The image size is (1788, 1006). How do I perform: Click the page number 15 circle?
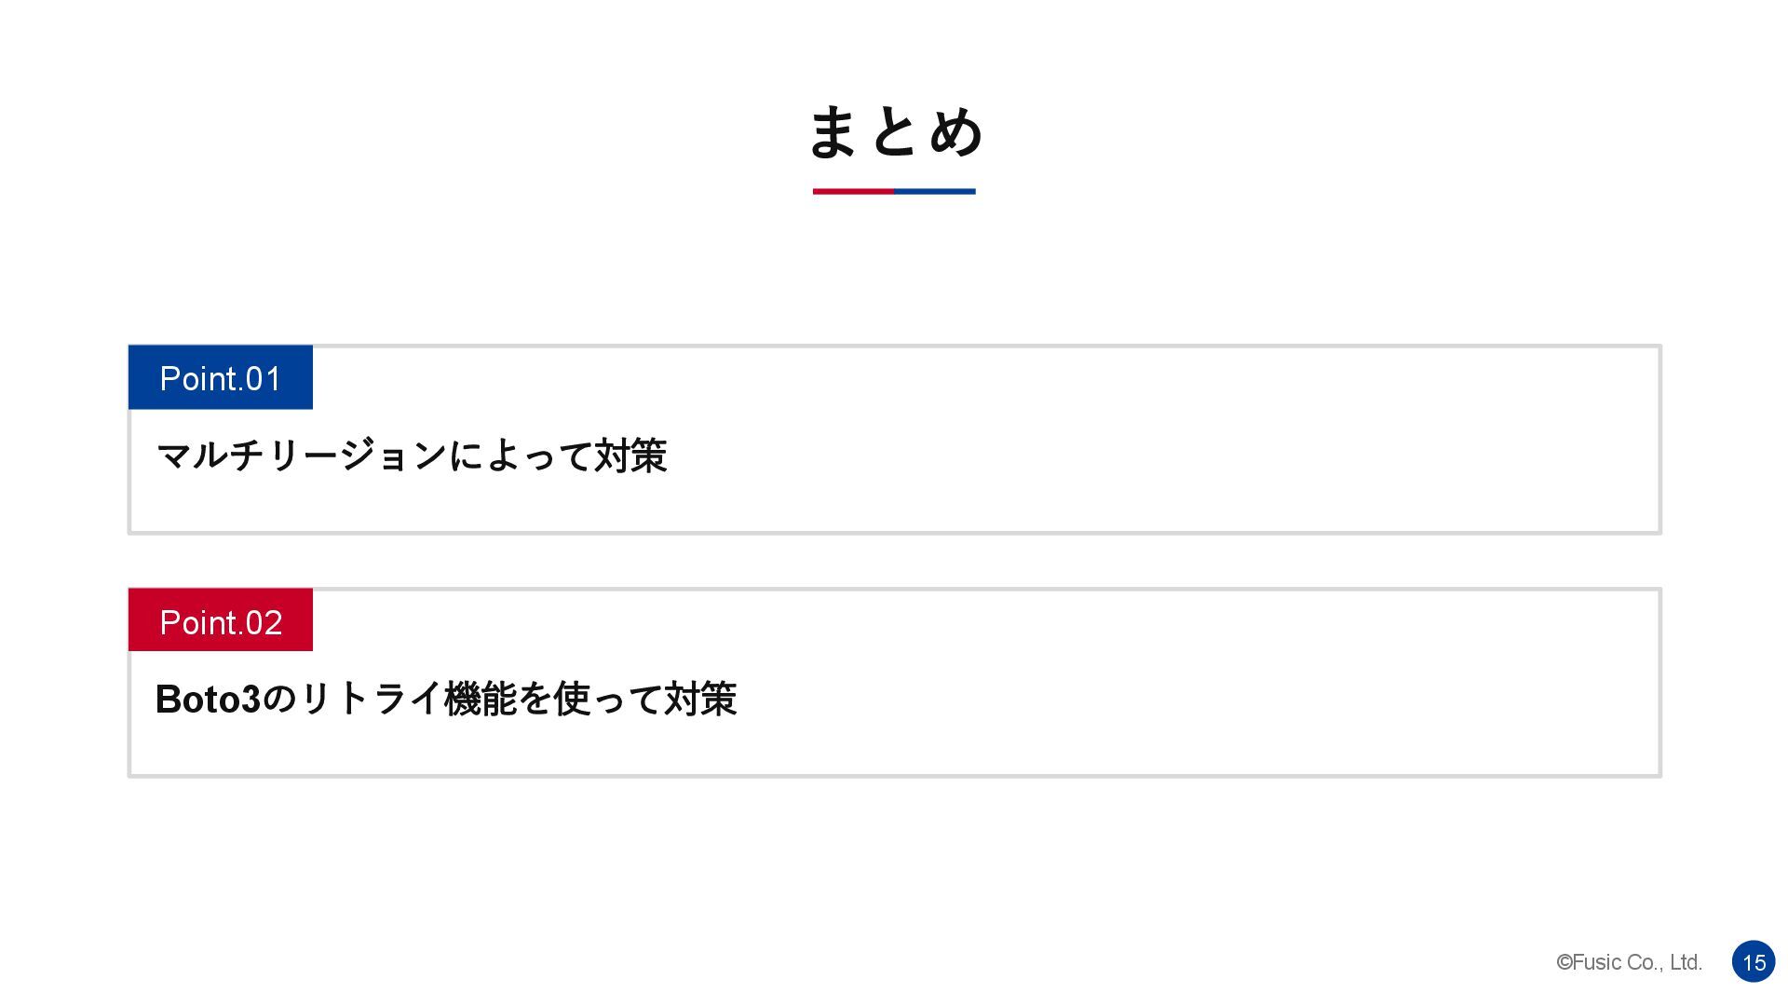click(x=1754, y=961)
